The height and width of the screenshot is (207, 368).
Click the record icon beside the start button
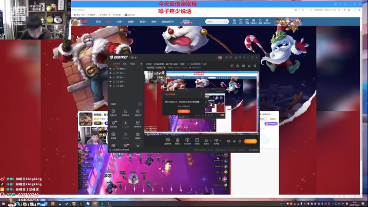[x=229, y=141]
